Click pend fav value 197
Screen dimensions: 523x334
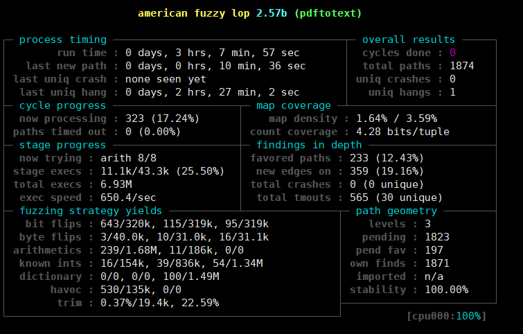(434, 250)
